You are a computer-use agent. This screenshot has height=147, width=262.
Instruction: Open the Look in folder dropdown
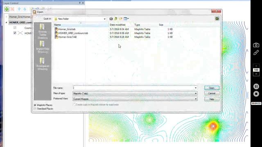click(105, 19)
